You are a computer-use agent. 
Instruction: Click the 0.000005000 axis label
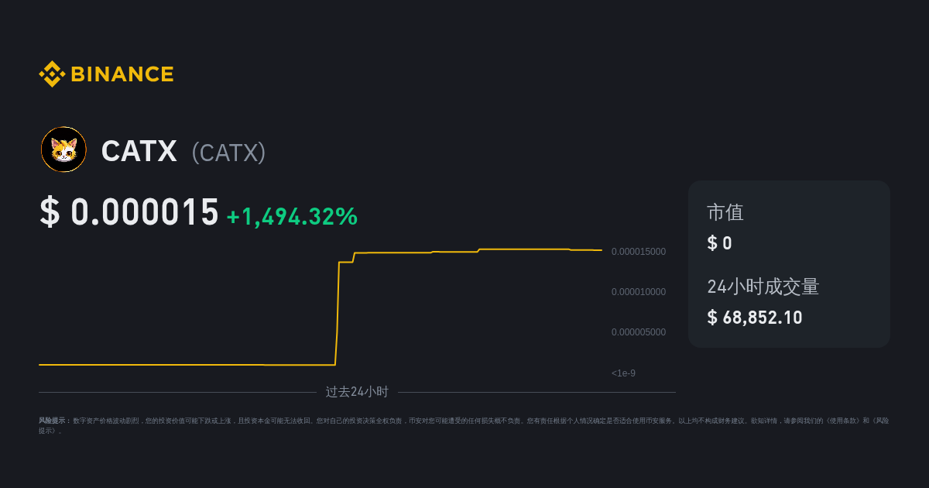(638, 332)
